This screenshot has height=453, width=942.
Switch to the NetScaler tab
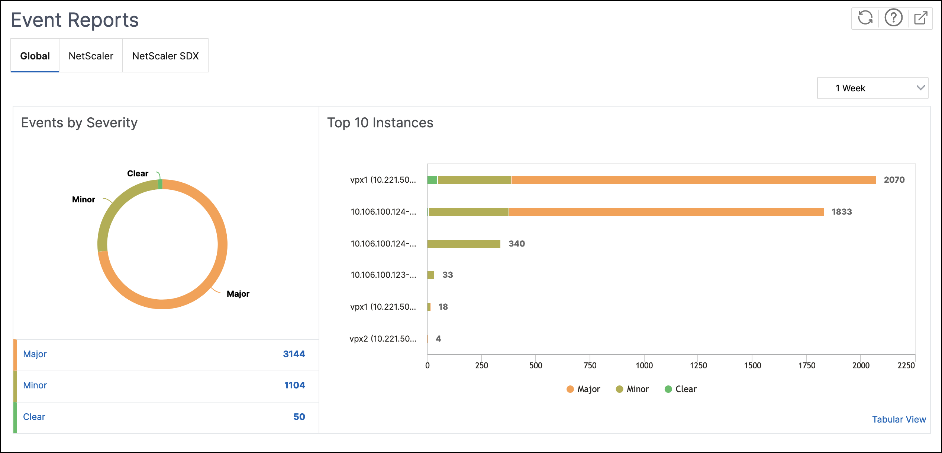91,56
